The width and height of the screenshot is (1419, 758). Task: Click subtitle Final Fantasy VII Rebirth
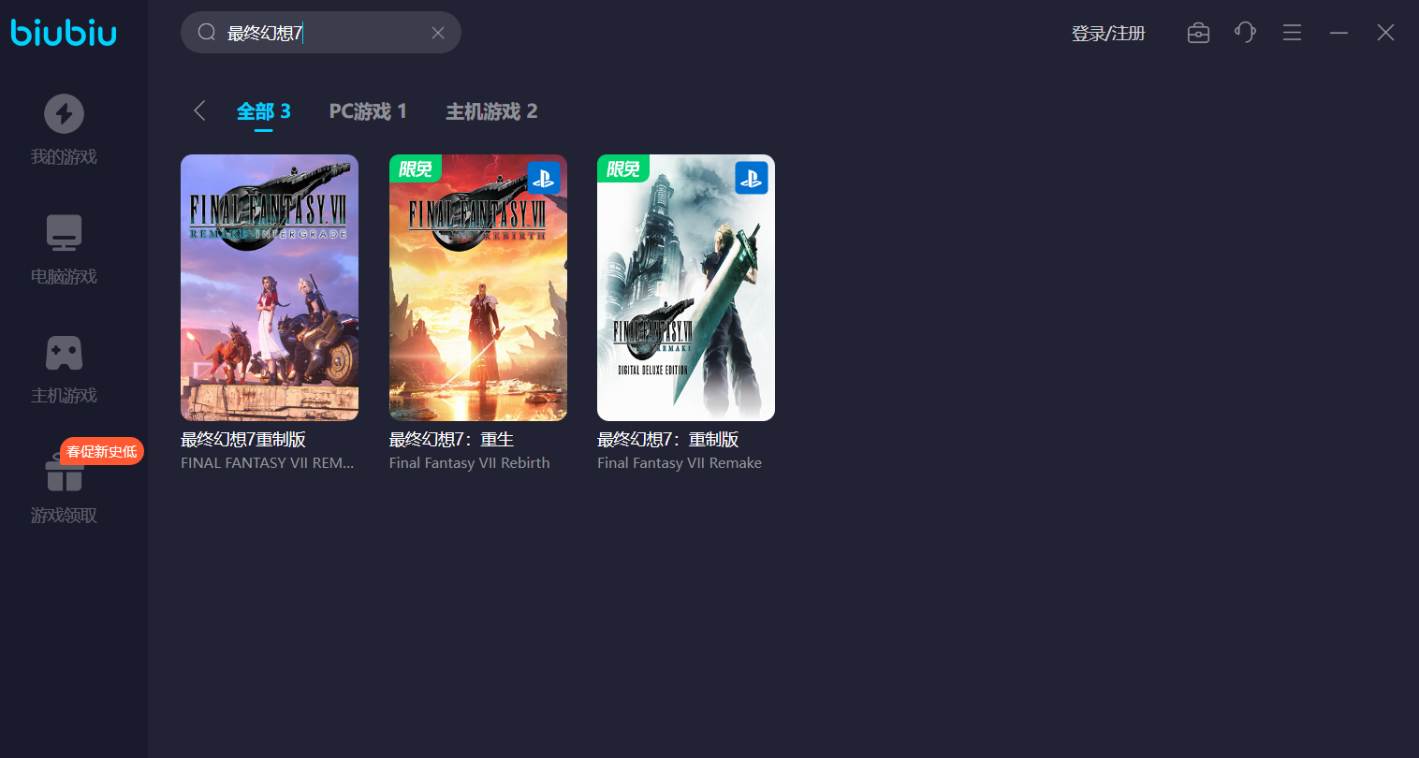(470, 463)
